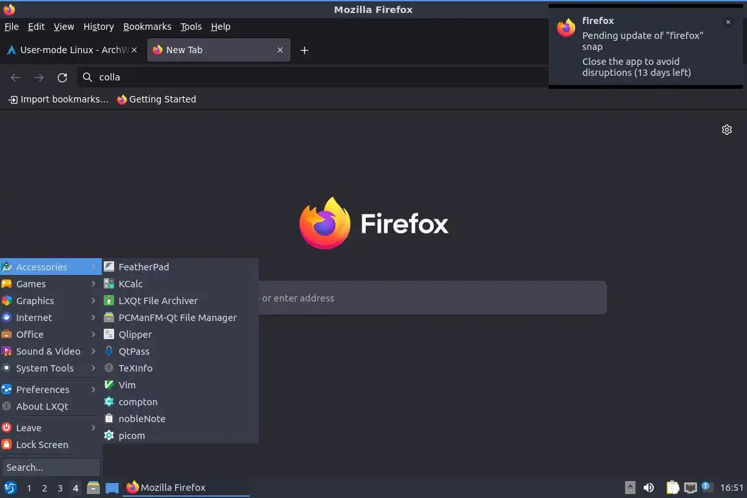Open the Edit menu
This screenshot has width=747, height=498.
[36, 27]
